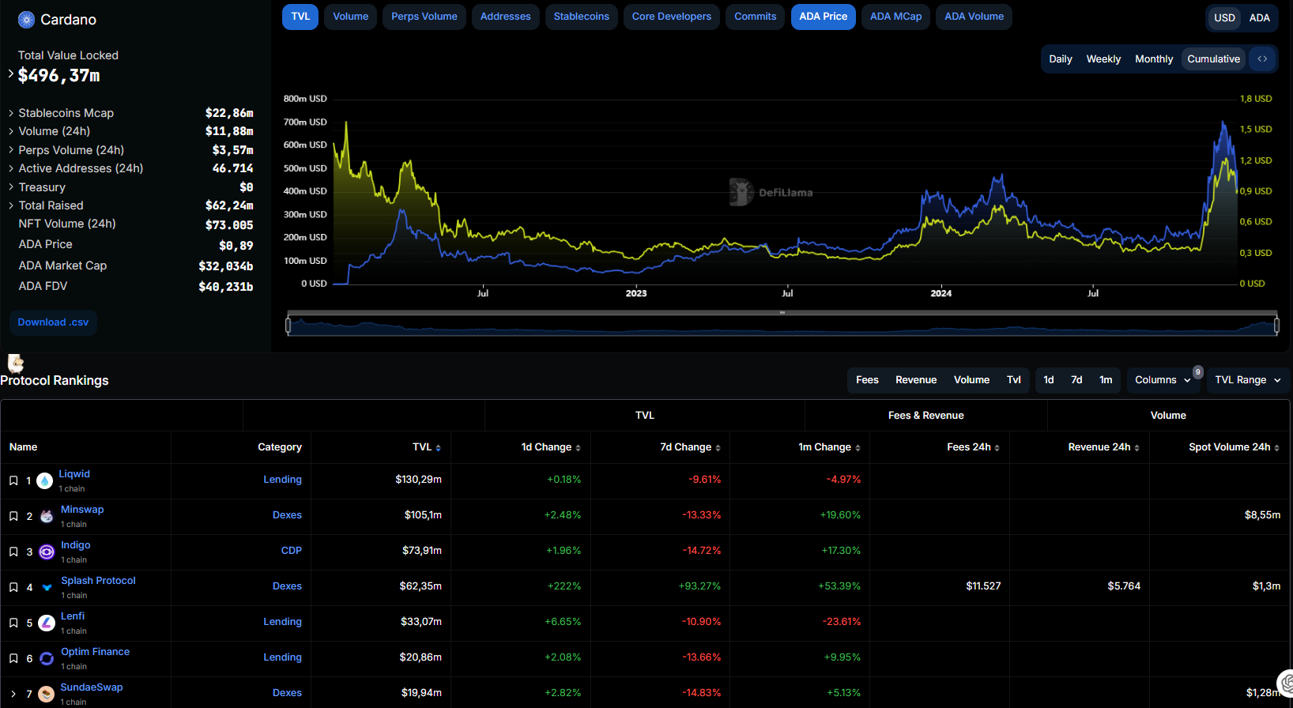Expand Stablecoins Mcap details
This screenshot has width=1293, height=708.
click(11, 113)
